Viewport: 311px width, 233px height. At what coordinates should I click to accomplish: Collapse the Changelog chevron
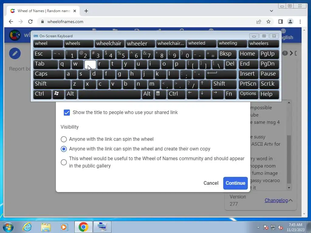(x=291, y=200)
